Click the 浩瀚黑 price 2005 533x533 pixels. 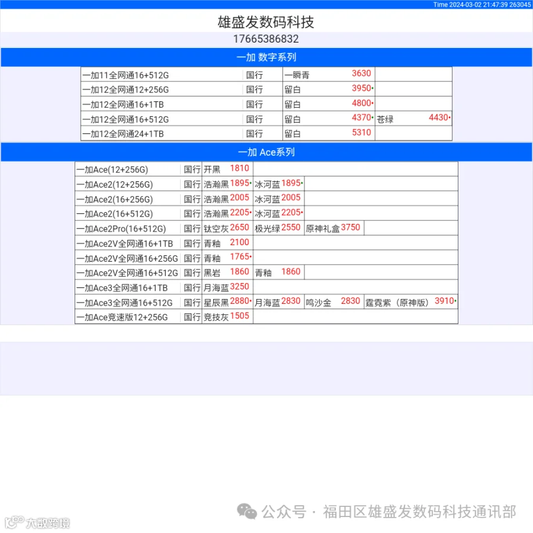(x=240, y=198)
